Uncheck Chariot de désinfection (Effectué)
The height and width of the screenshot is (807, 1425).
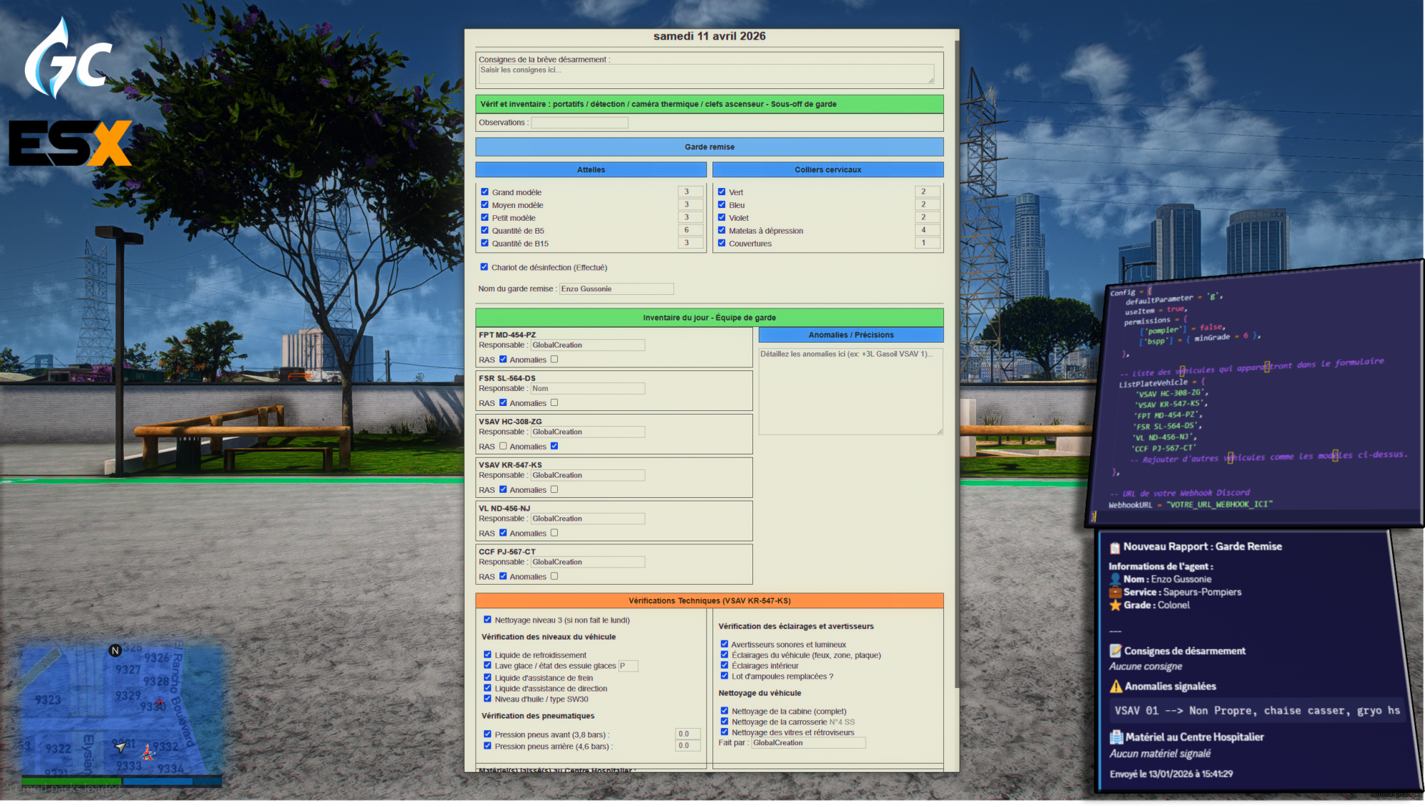coord(484,267)
